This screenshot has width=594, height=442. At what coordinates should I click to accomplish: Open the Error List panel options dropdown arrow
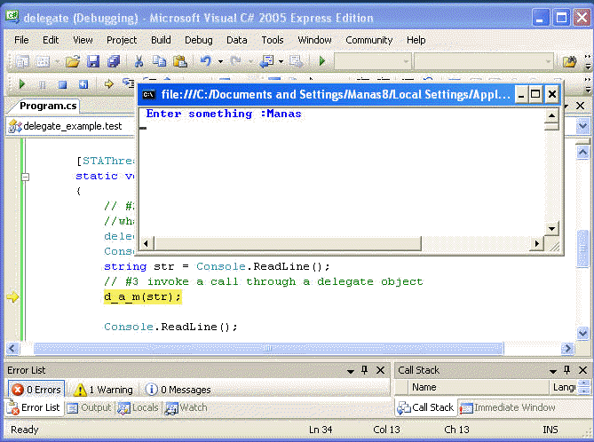click(350, 370)
